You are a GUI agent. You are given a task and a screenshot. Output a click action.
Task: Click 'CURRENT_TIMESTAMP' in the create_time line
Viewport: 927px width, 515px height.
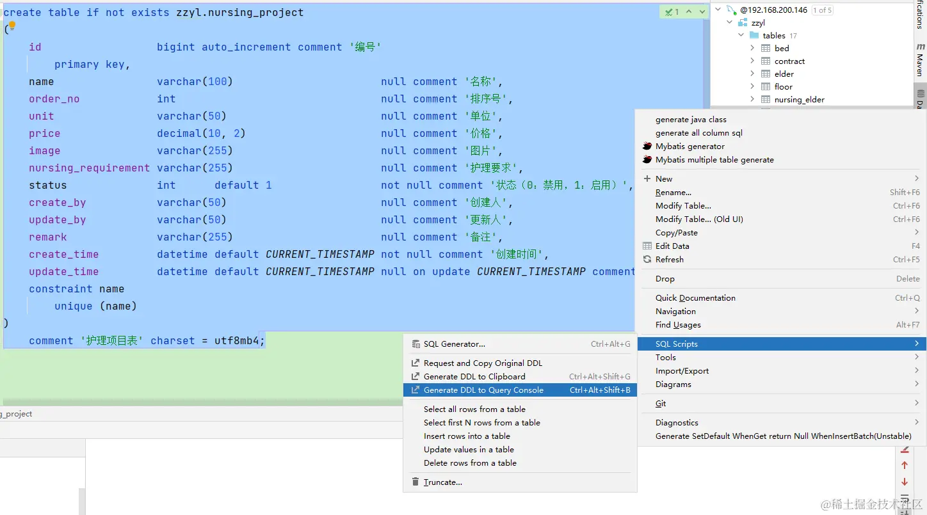point(320,255)
